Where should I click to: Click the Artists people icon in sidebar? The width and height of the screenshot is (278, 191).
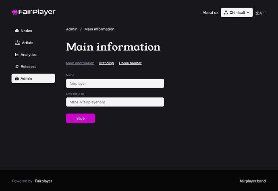[x=17, y=43]
